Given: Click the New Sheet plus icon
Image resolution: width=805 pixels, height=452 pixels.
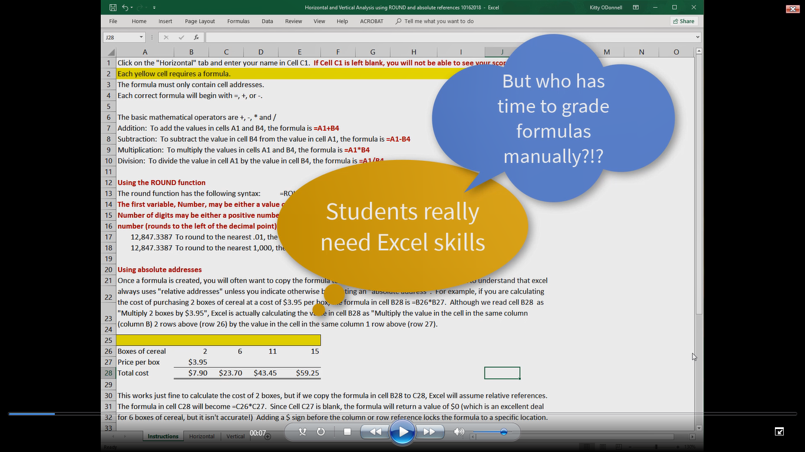Looking at the screenshot, I should [x=268, y=436].
